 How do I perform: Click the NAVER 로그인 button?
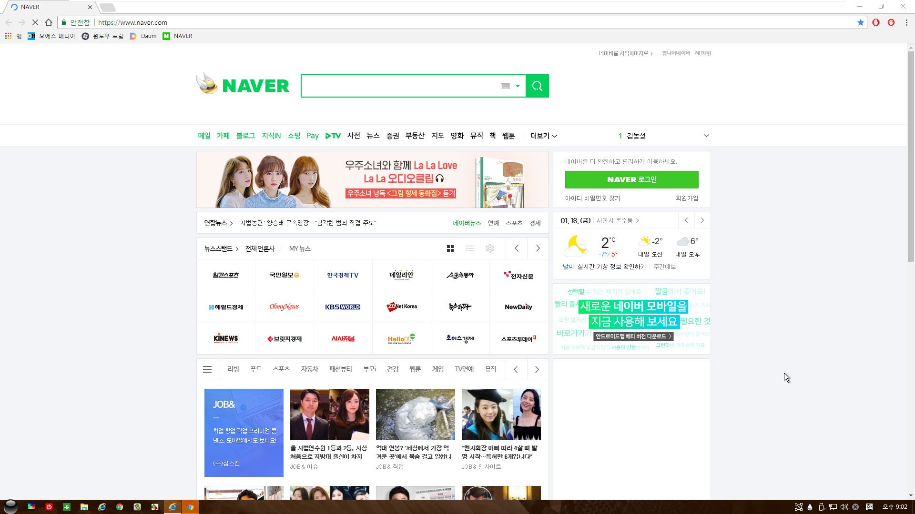pyautogui.click(x=631, y=180)
